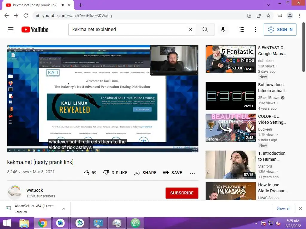
Task: Open YouTube settings three-dot menu
Action: click(255, 30)
